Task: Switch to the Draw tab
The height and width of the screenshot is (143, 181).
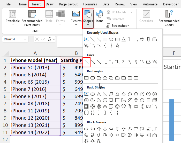Action: 50,4
